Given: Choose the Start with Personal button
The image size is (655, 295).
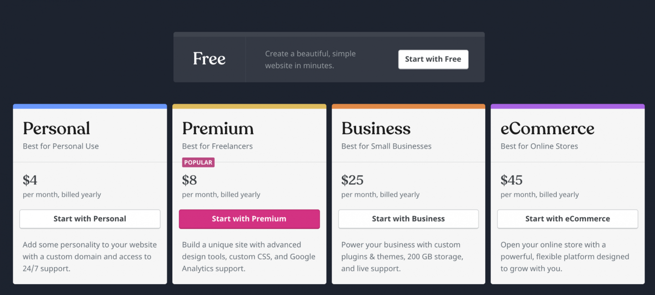Looking at the screenshot, I should click(90, 219).
